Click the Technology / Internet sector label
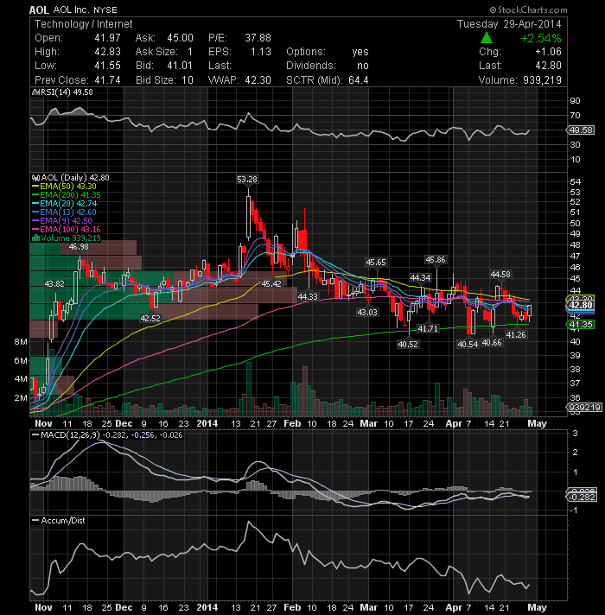 coord(83,24)
